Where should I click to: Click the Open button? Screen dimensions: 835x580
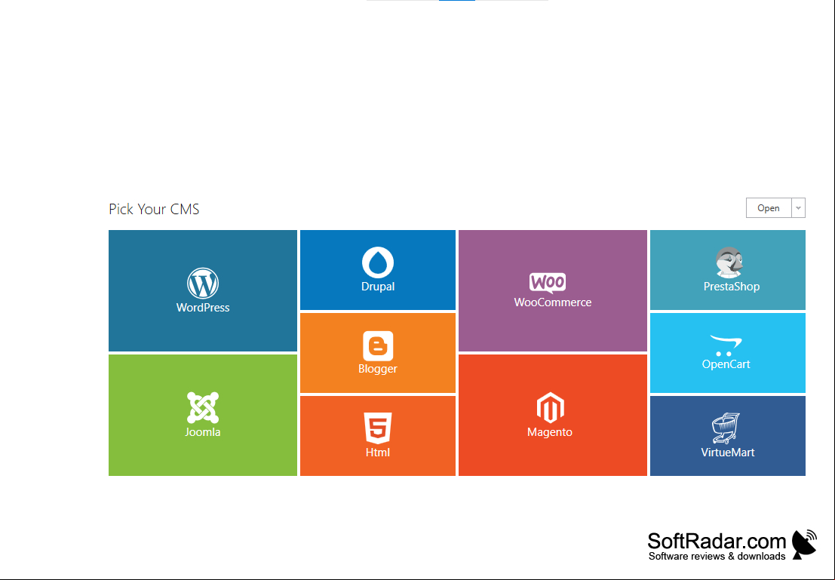coord(769,207)
